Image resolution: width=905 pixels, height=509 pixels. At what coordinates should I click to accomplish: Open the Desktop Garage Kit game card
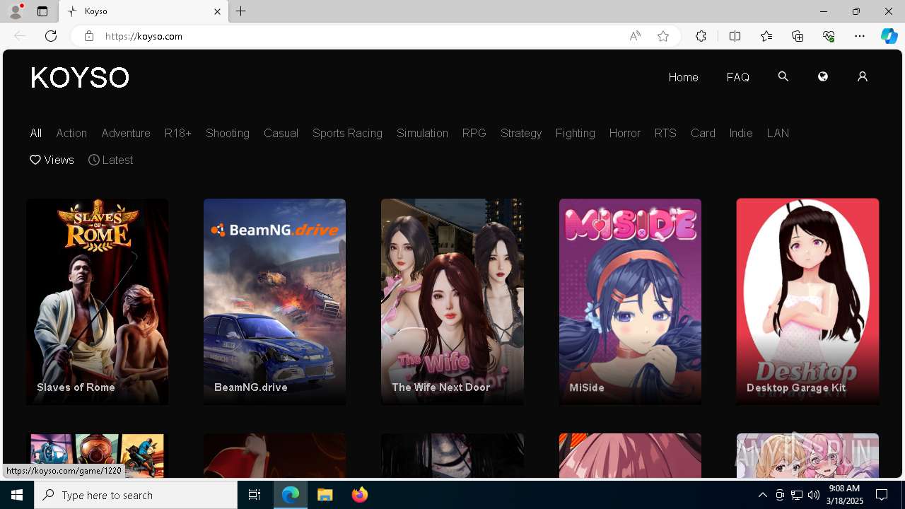tap(807, 302)
